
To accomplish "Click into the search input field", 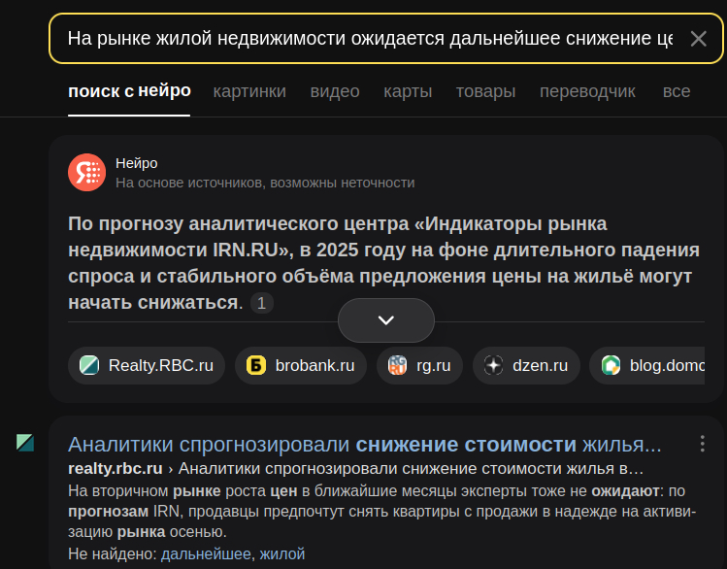I will pyautogui.click(x=370, y=39).
